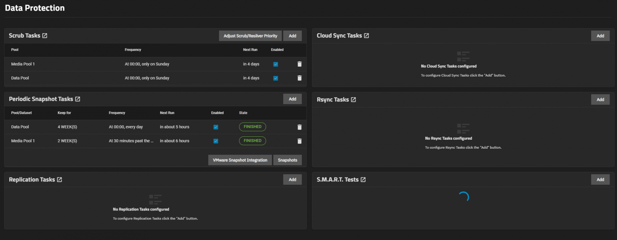This screenshot has height=240, width=617.
Task: Toggle enabled for Media Pool 1 snapshot task
Action: pos(216,141)
